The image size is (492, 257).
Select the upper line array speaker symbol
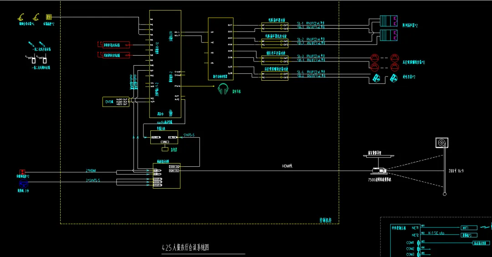pyautogui.click(x=389, y=21)
